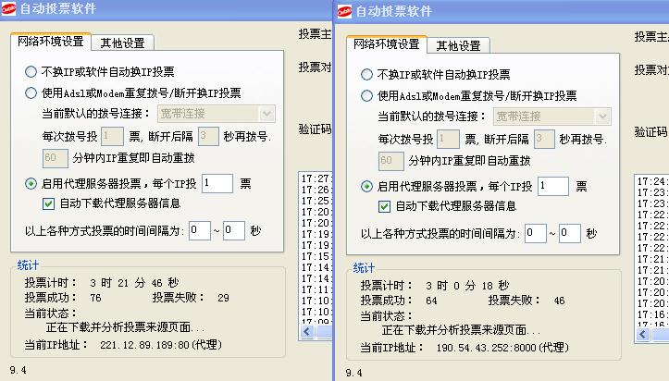Screen dimensions: 669x381
Task: Click 17:27 log entry in left window
Action: (316, 178)
